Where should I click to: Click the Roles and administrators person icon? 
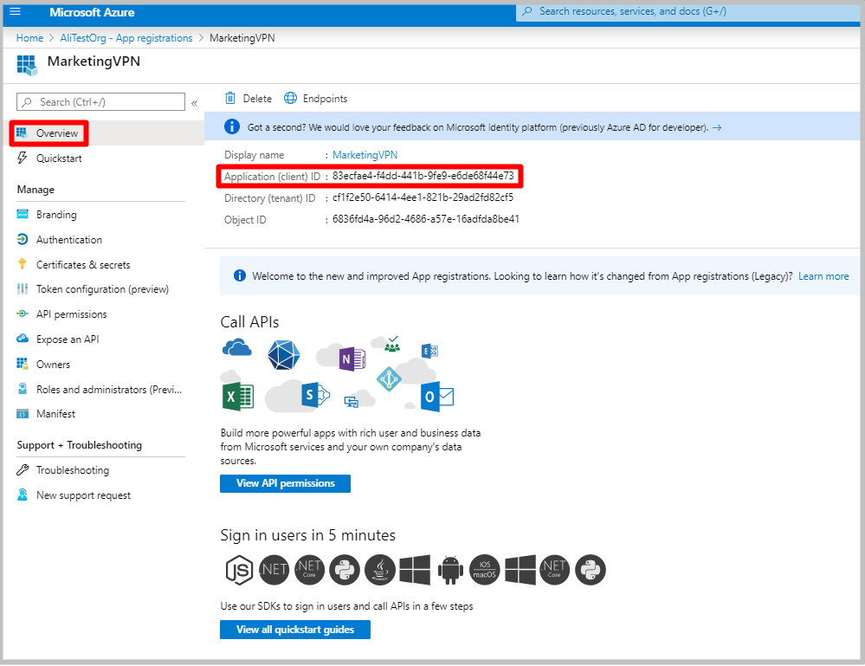tap(22, 389)
